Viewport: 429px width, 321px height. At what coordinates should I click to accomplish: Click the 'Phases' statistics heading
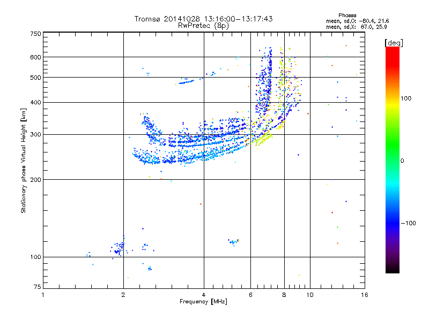pyautogui.click(x=347, y=16)
